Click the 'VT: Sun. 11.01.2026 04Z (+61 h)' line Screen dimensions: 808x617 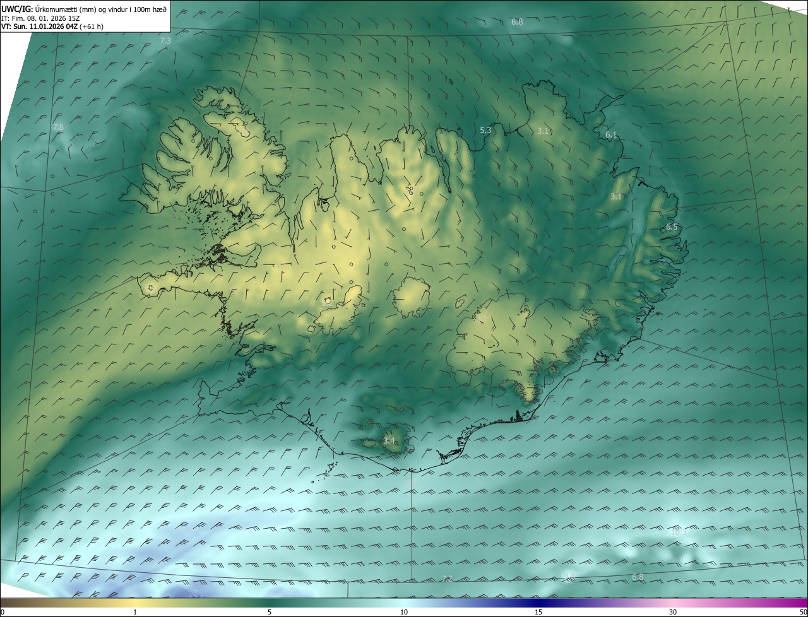(x=52, y=26)
